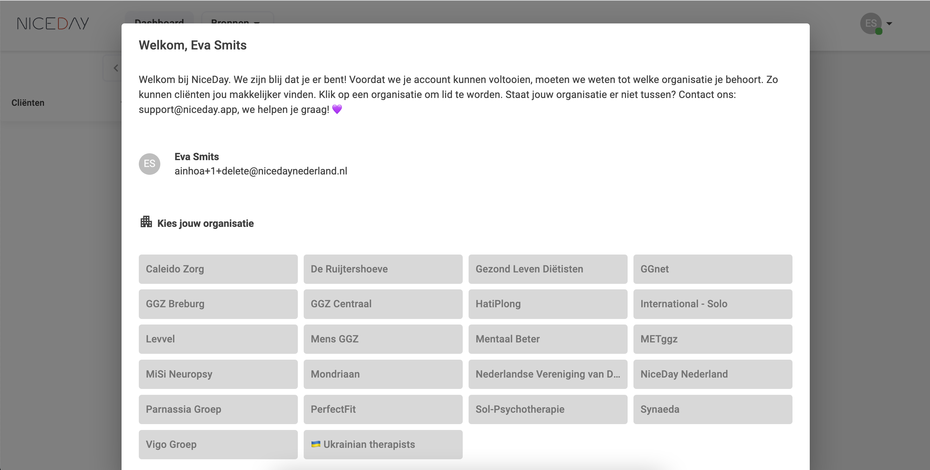Select International - Solo option
Viewport: 930px width, 470px height.
pyautogui.click(x=712, y=304)
